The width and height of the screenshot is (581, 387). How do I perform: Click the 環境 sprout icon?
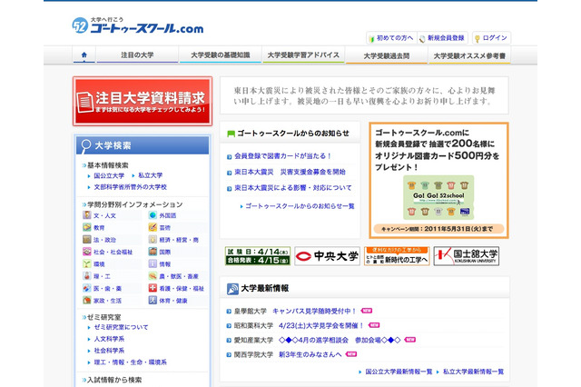[87, 264]
